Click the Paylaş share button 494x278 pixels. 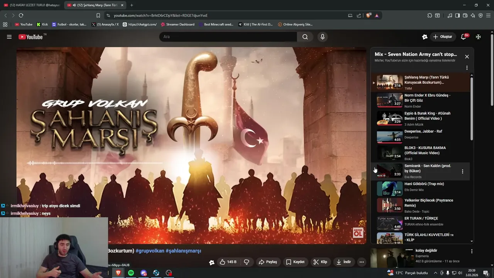pyautogui.click(x=268, y=262)
